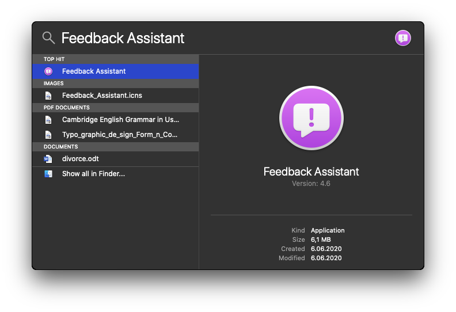Click the DOCUMENTS section header

click(116, 147)
